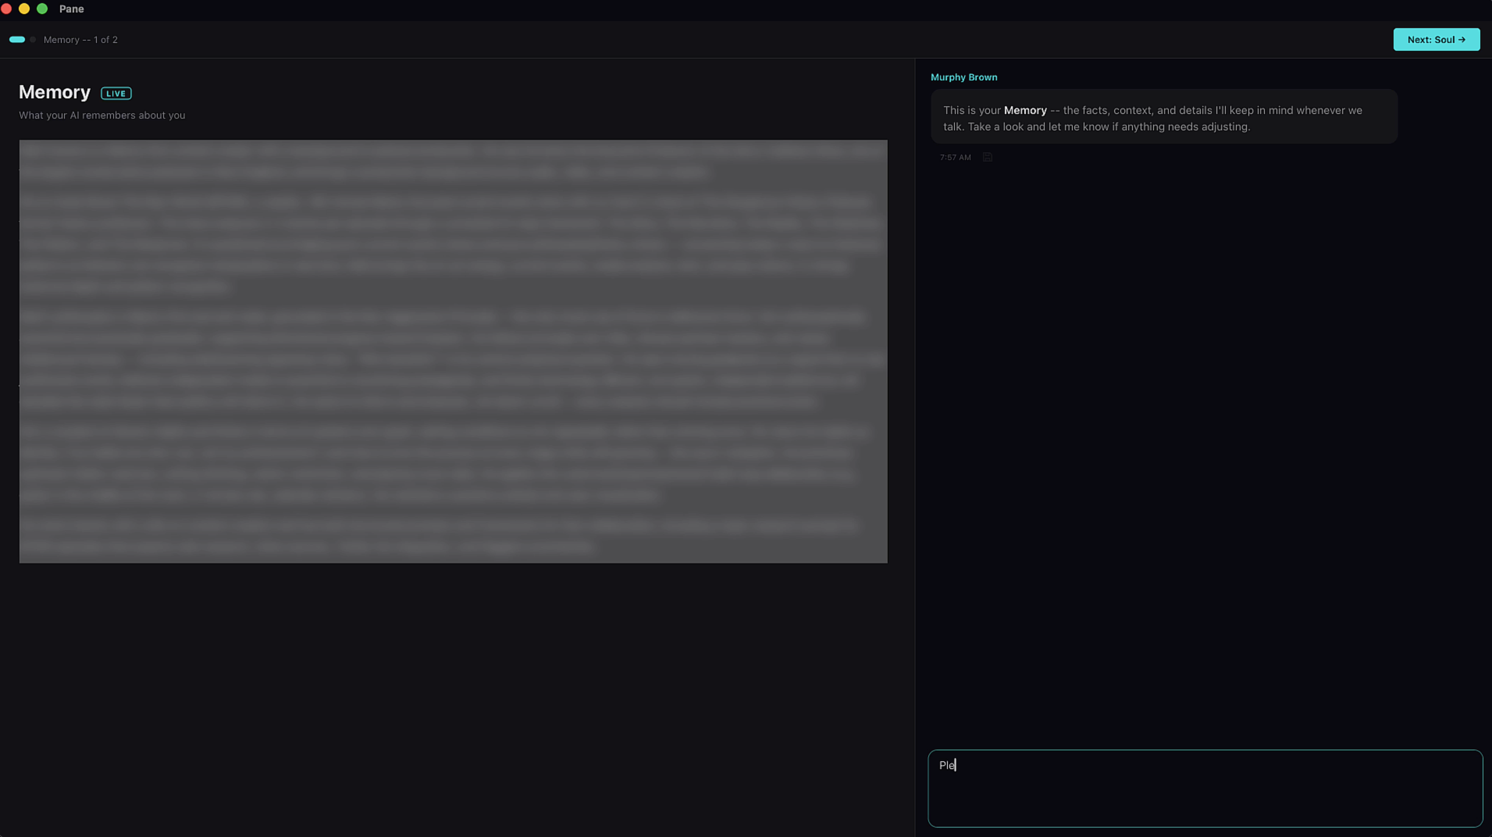The width and height of the screenshot is (1492, 837).
Task: Click the Memory intro chat message bubble
Action: [1164, 116]
